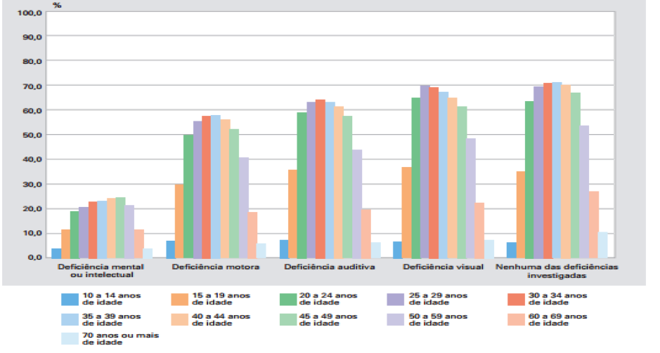Screen dimensions: 660x353
Task: Select the orange 15 a 19 anos legend swatch
Action: coord(181,299)
